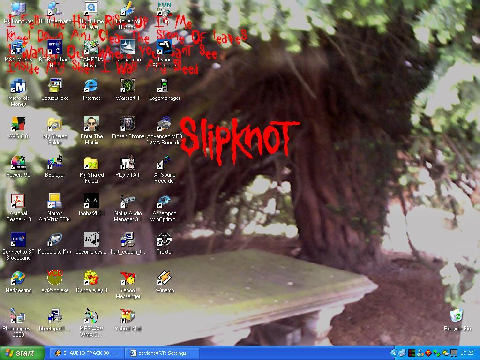The width and height of the screenshot is (480, 360).
Task: Click the green up-down arrows tray icon
Action: pos(437,353)
